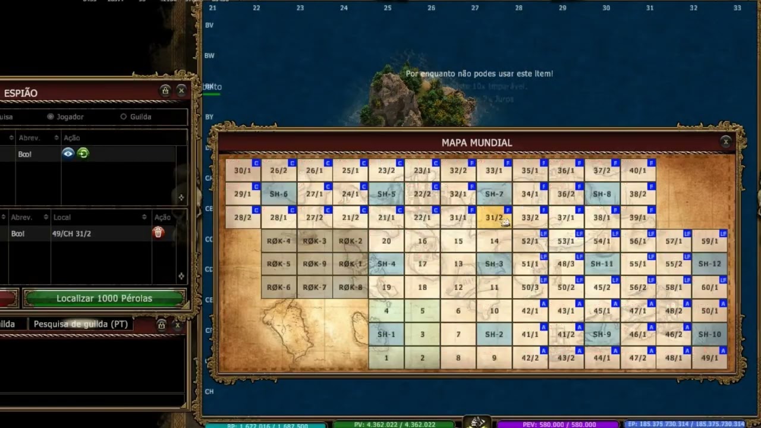Select safe haven SH-2 on map
761x428 pixels.
pyautogui.click(x=494, y=334)
